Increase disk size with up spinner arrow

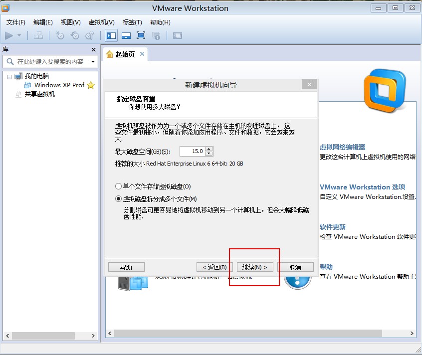(209, 149)
